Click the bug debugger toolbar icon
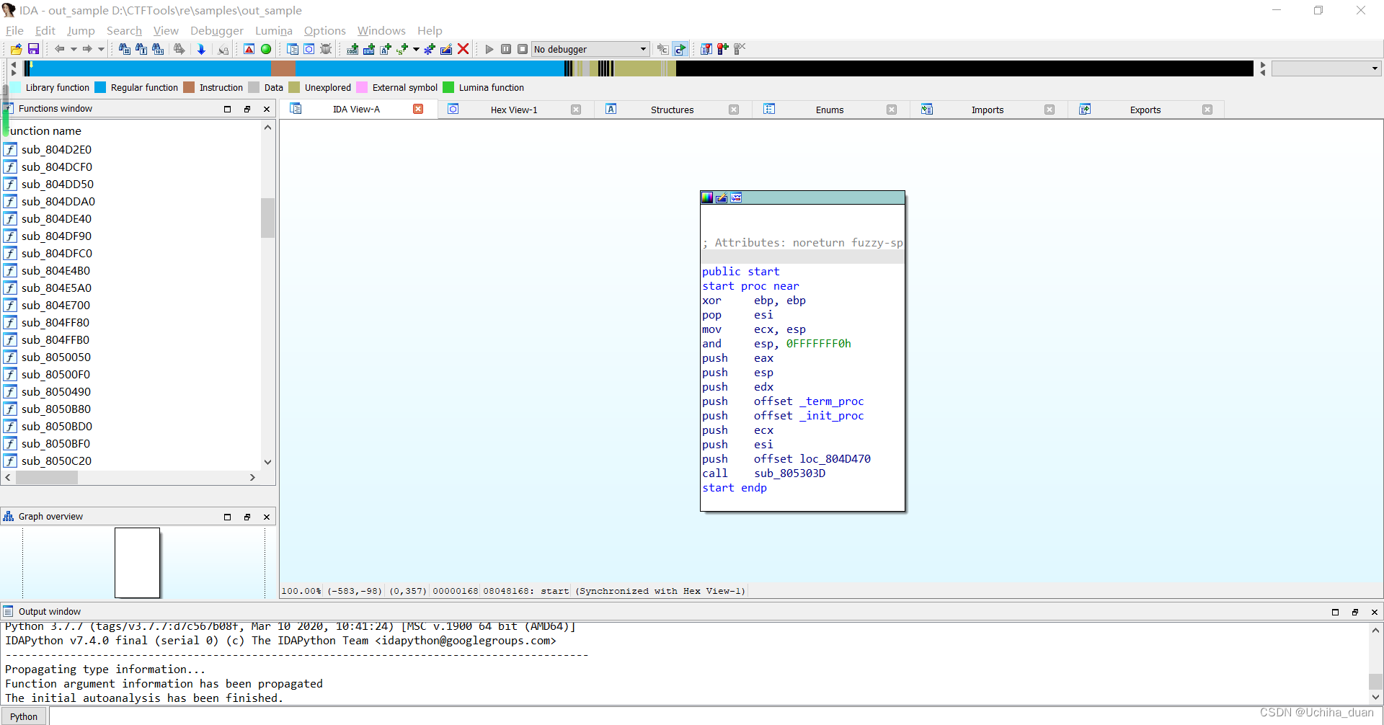The width and height of the screenshot is (1384, 725). tap(326, 49)
